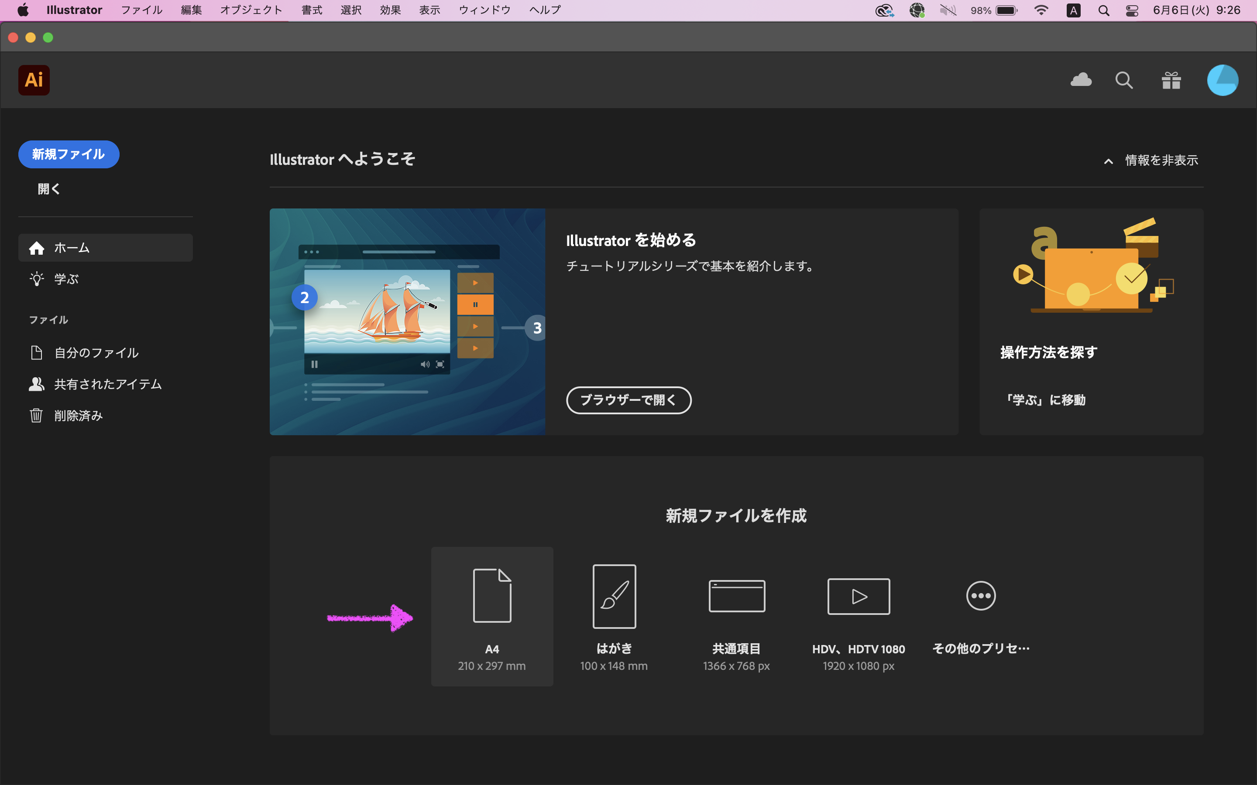Open macOS Control Center in the menu bar

[1132, 10]
